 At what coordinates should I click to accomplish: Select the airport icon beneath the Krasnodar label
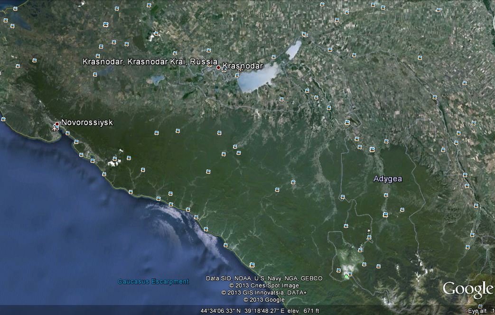[x=241, y=70]
